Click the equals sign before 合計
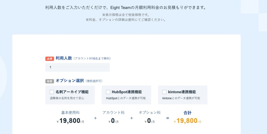Image resolution: width=267 pixels, height=134 pixels. pyautogui.click(x=168, y=118)
